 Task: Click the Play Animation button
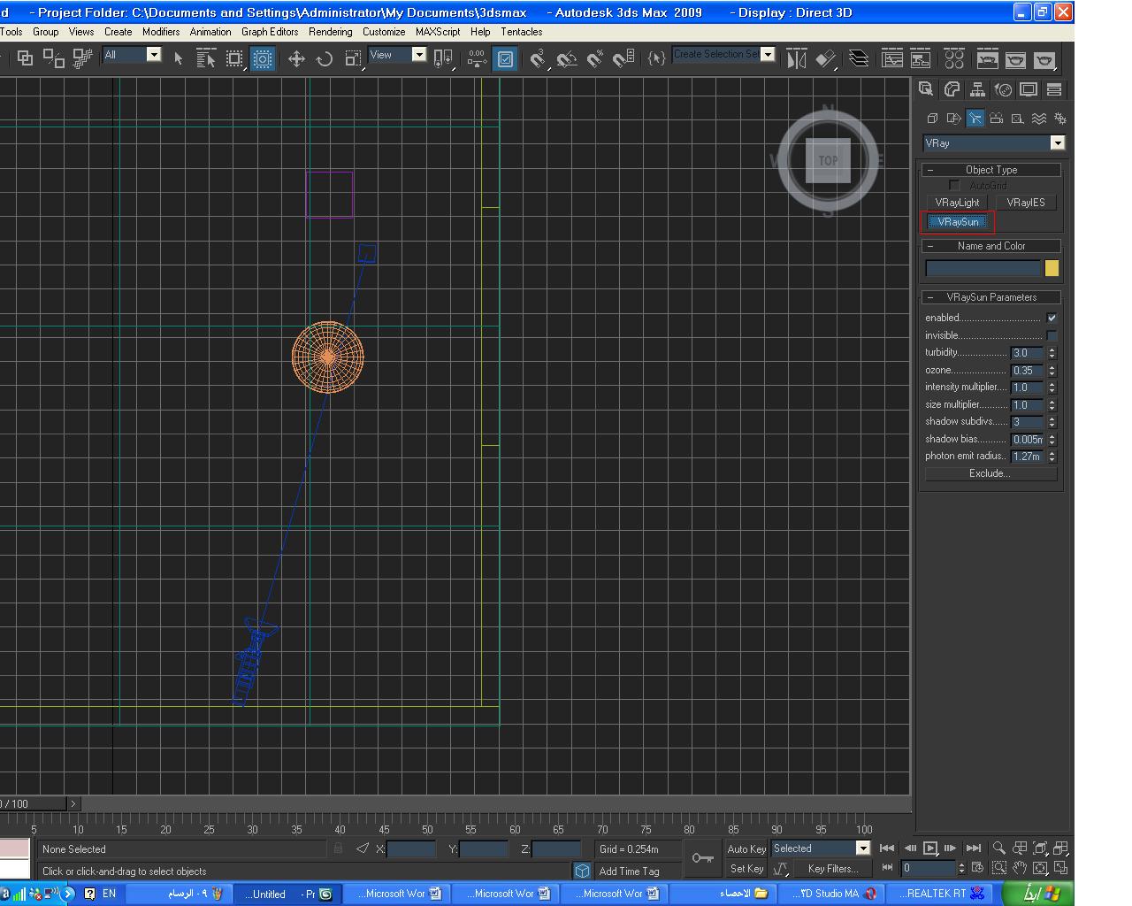click(x=930, y=848)
